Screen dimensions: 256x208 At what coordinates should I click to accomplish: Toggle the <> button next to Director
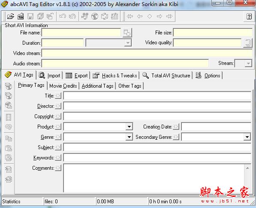tap(58, 106)
